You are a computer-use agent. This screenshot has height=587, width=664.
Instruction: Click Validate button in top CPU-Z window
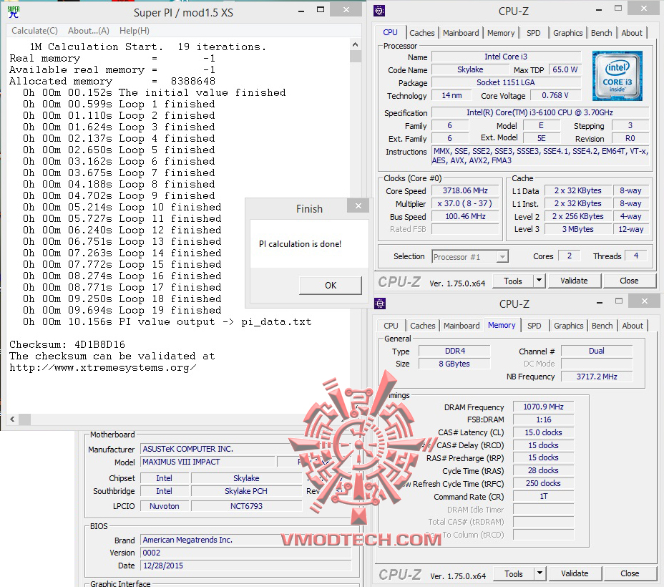pos(575,281)
